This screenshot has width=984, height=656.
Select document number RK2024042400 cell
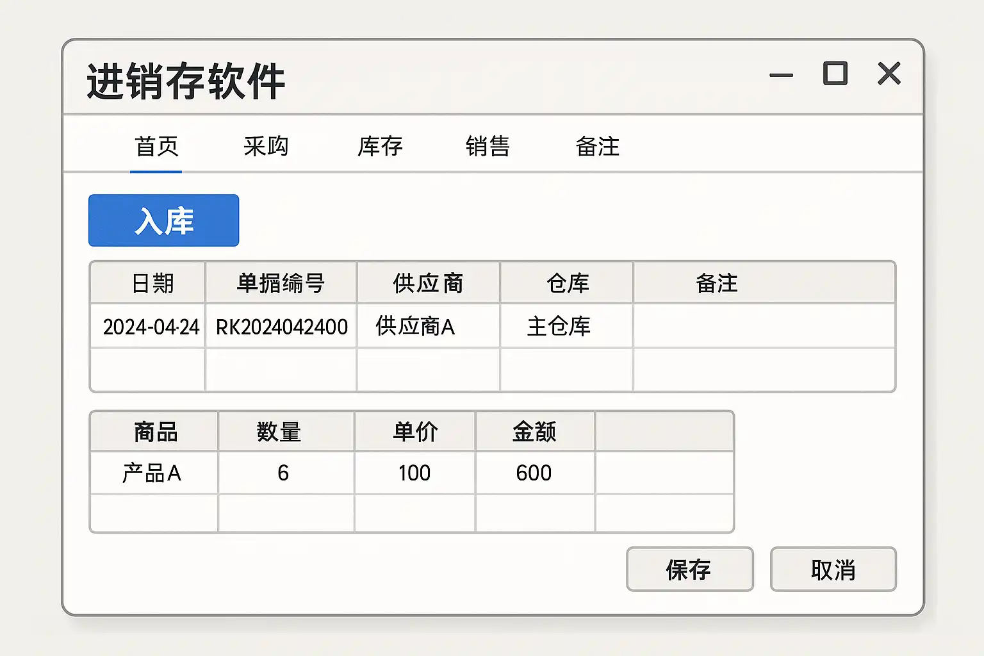click(281, 327)
